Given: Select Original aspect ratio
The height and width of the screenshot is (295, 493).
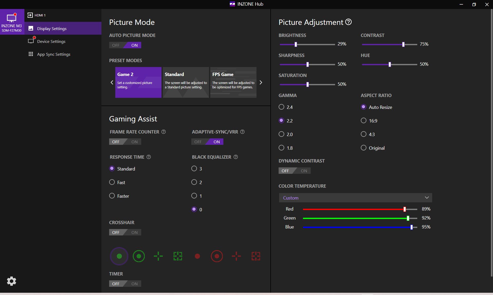Looking at the screenshot, I should [x=364, y=148].
